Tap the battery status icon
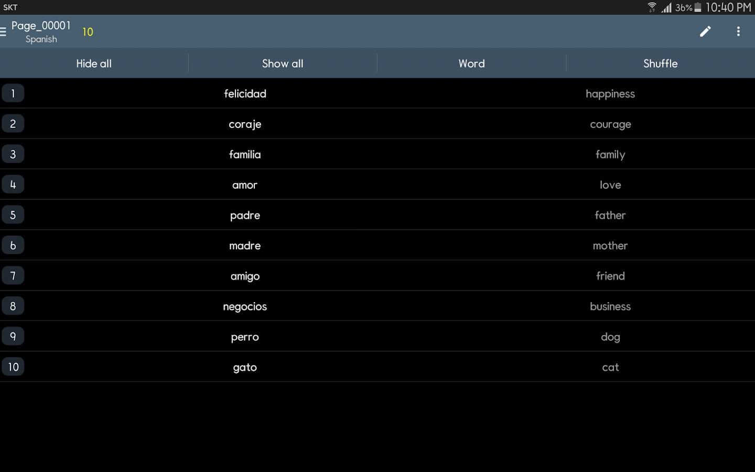Viewport: 755px width, 472px height. (x=698, y=7)
